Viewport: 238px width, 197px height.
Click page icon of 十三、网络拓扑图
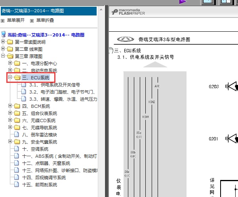coord(17,170)
